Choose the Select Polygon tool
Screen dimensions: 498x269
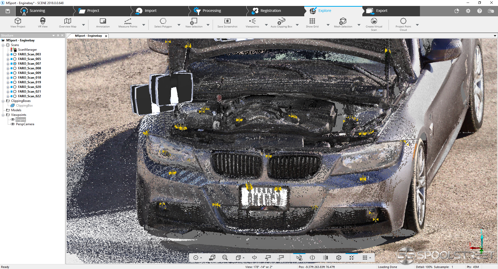click(x=163, y=23)
